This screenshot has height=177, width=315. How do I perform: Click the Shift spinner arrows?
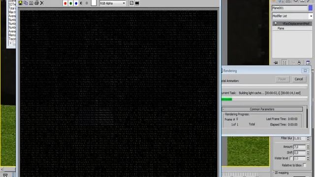click(x=308, y=153)
